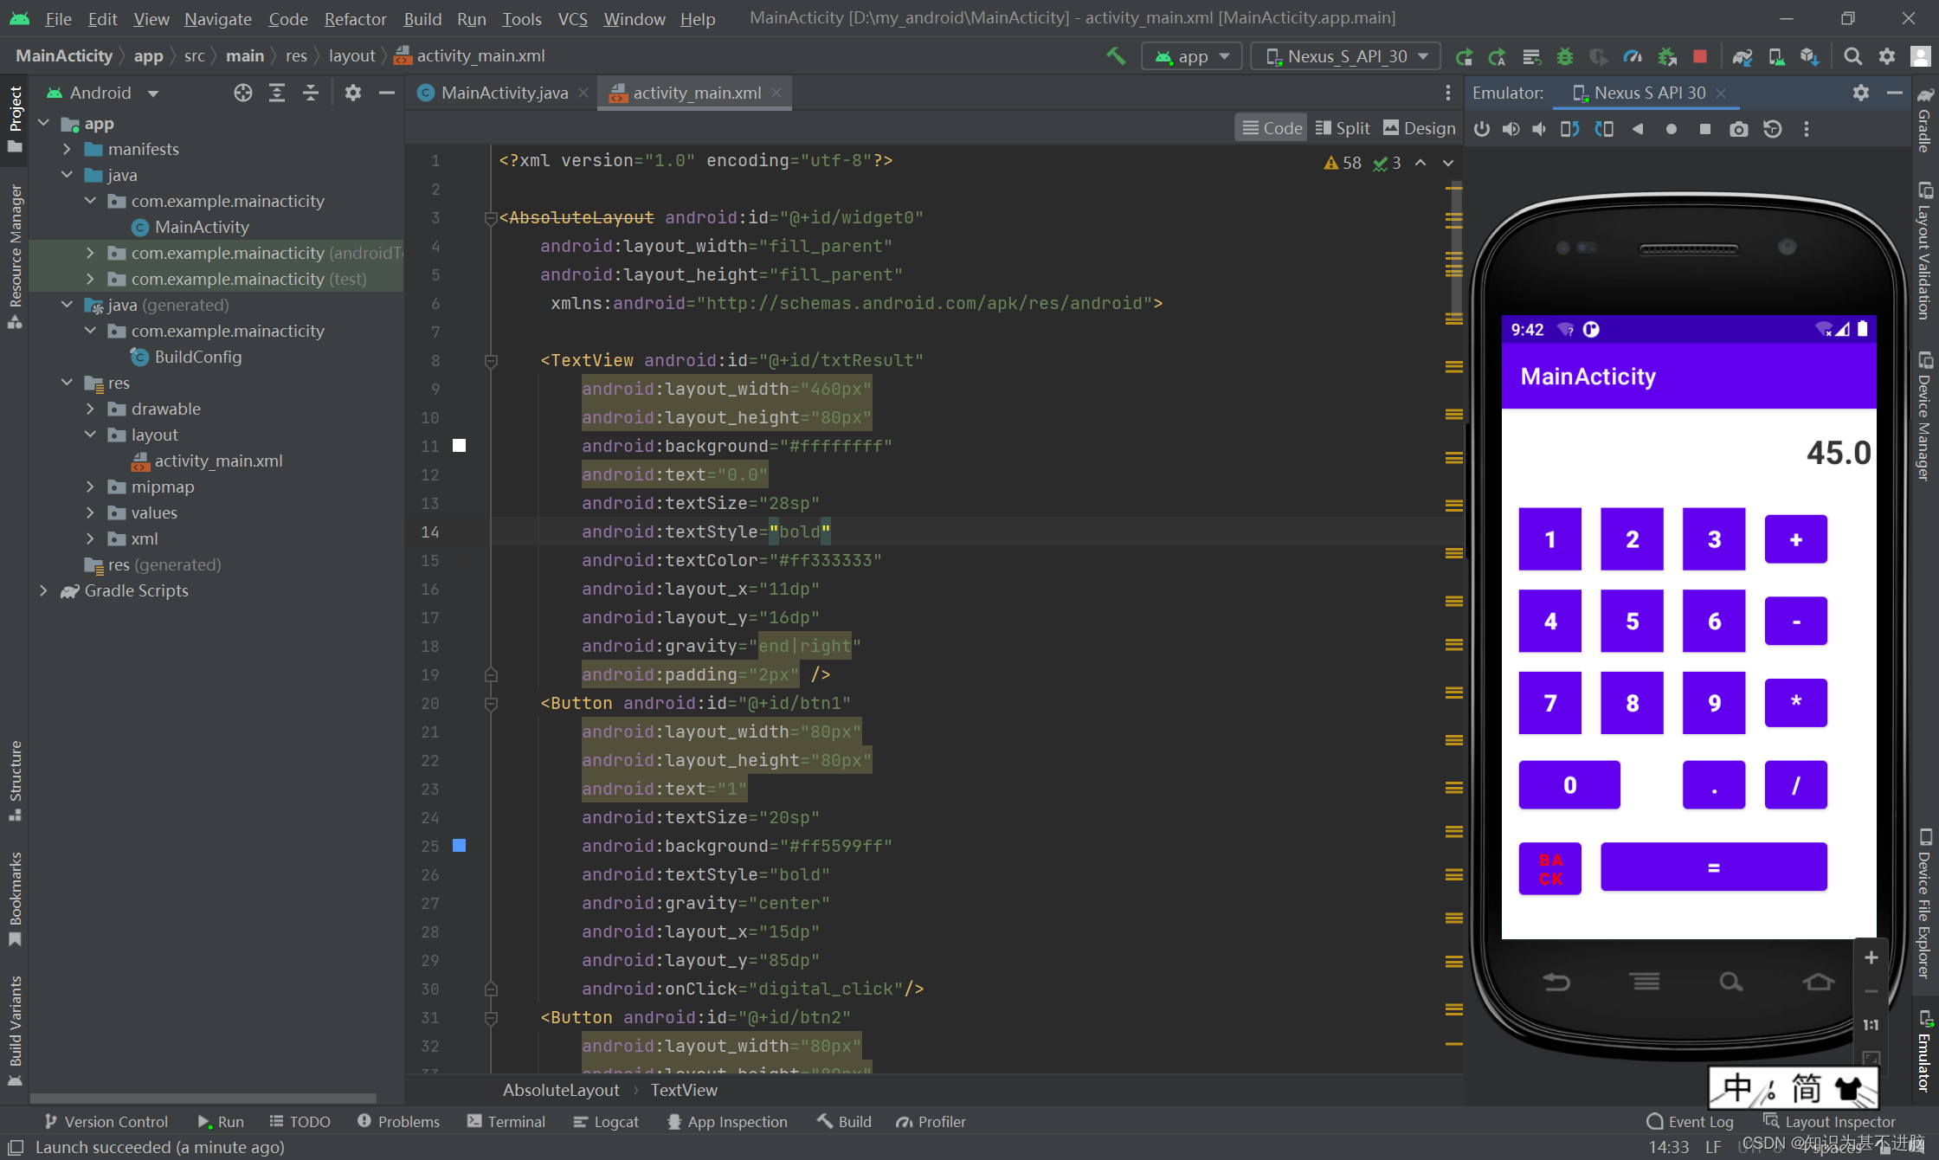Image resolution: width=1939 pixels, height=1160 pixels.
Task: Expand the mipmap folder
Action: click(90, 487)
